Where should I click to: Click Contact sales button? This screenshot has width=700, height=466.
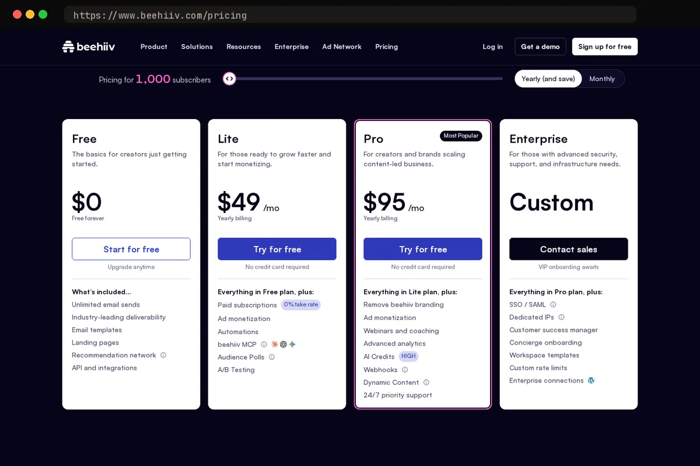pyautogui.click(x=569, y=249)
